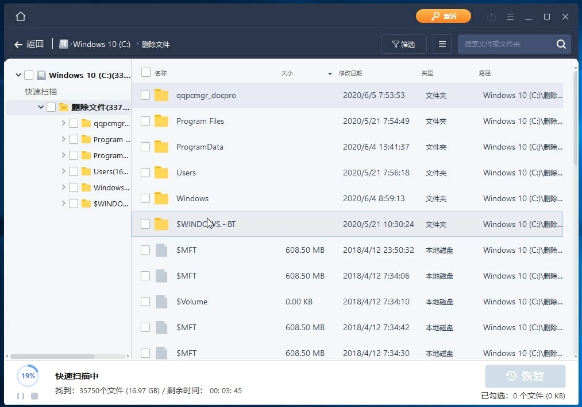
Task: Open the hamburger menu icon
Action: click(x=510, y=17)
